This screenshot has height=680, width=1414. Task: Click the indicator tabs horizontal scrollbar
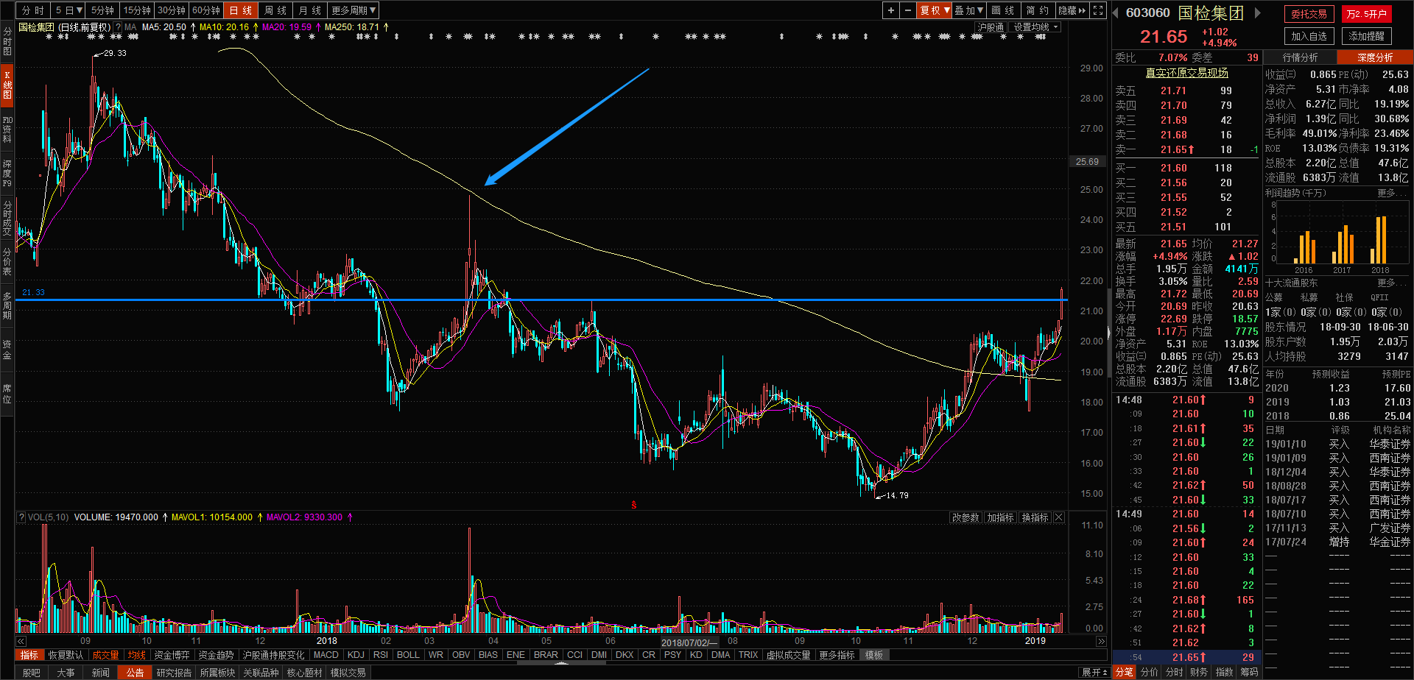click(x=562, y=663)
